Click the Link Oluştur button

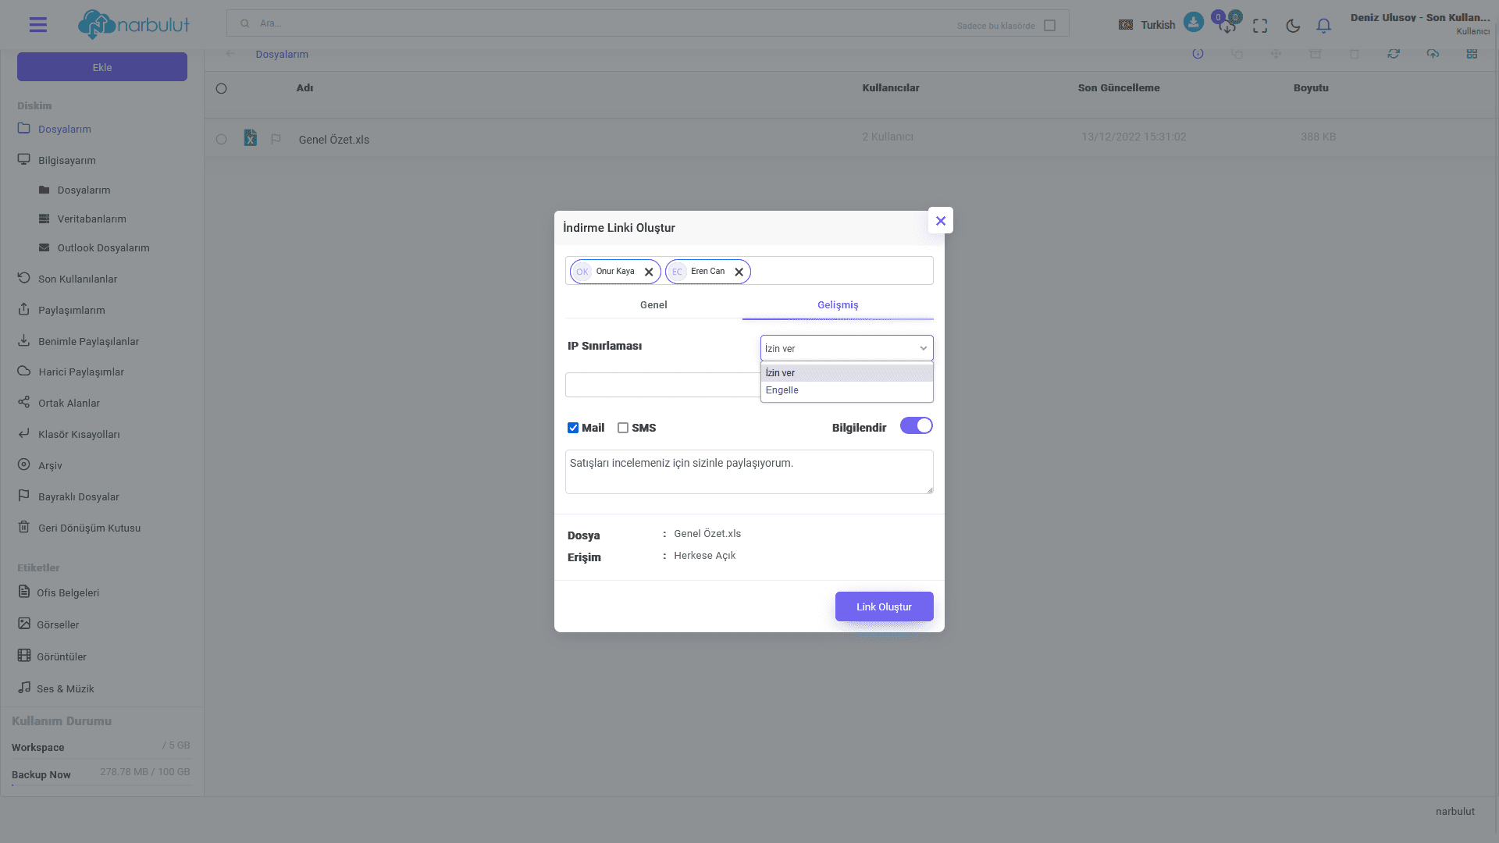[x=884, y=606]
